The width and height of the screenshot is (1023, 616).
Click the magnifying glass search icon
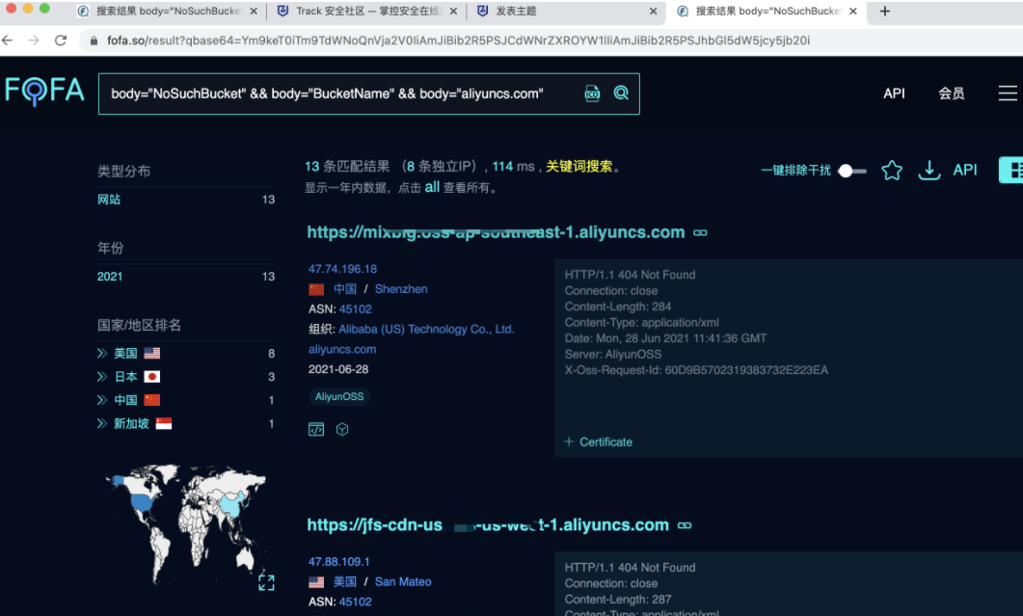pos(621,94)
